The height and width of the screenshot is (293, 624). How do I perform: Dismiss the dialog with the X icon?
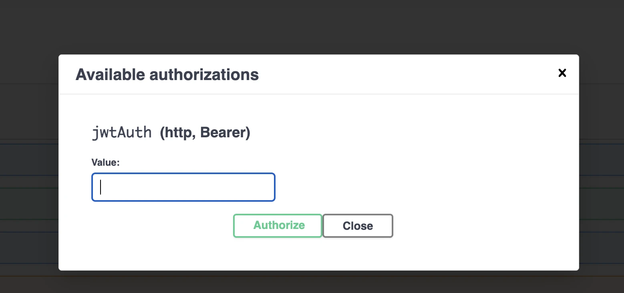pos(562,73)
